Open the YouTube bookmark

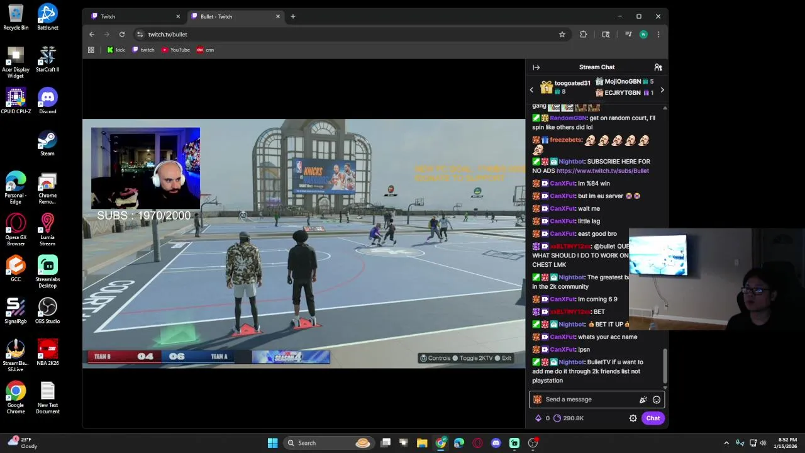point(175,50)
